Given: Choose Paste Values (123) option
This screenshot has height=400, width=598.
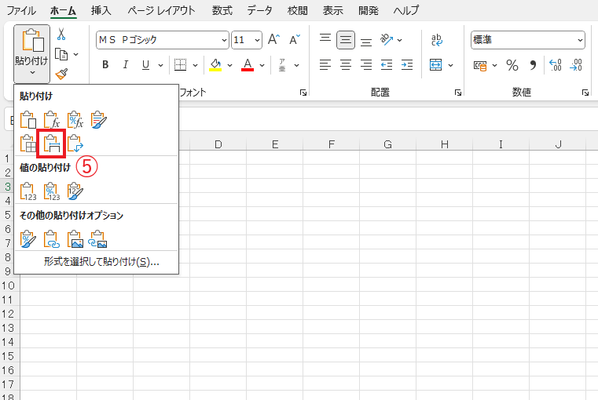Looking at the screenshot, I should (x=28, y=191).
